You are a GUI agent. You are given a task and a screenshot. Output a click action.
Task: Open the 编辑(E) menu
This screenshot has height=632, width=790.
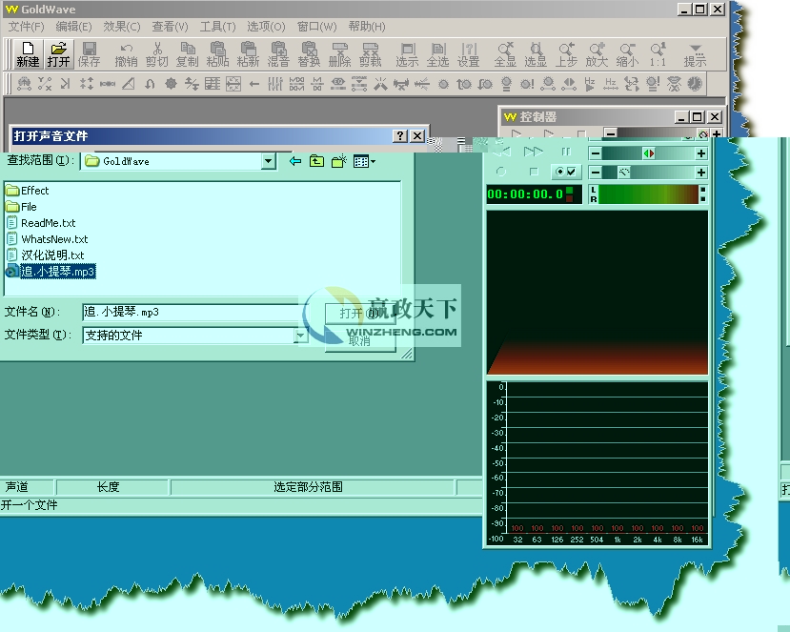click(73, 26)
